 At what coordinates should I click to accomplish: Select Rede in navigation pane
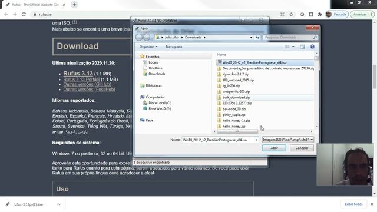tap(149, 120)
